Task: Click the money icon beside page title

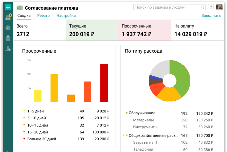Action: pos(20,8)
